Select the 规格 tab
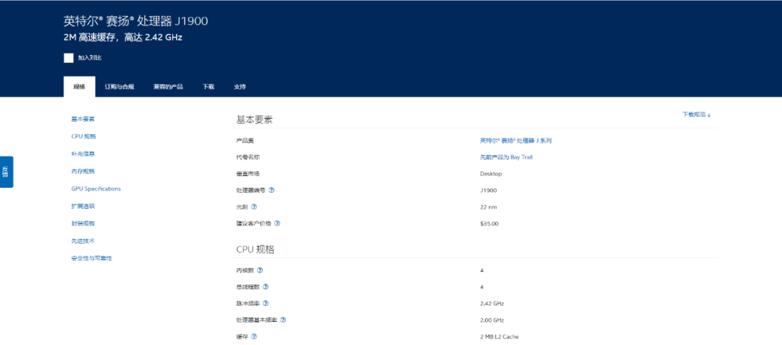782x345 pixels. pos(80,87)
